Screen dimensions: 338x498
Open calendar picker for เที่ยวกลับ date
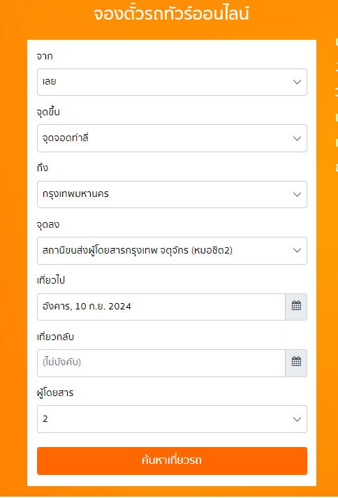(296, 363)
